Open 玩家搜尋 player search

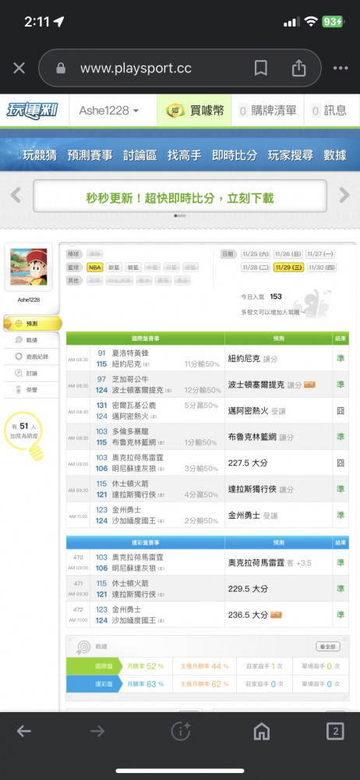point(291,155)
